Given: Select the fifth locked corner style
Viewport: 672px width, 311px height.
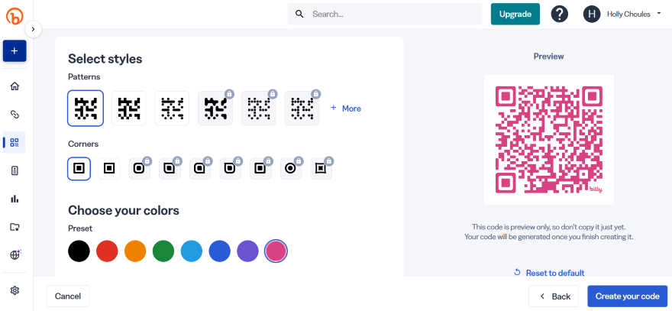Looking at the screenshot, I should pos(200,169).
